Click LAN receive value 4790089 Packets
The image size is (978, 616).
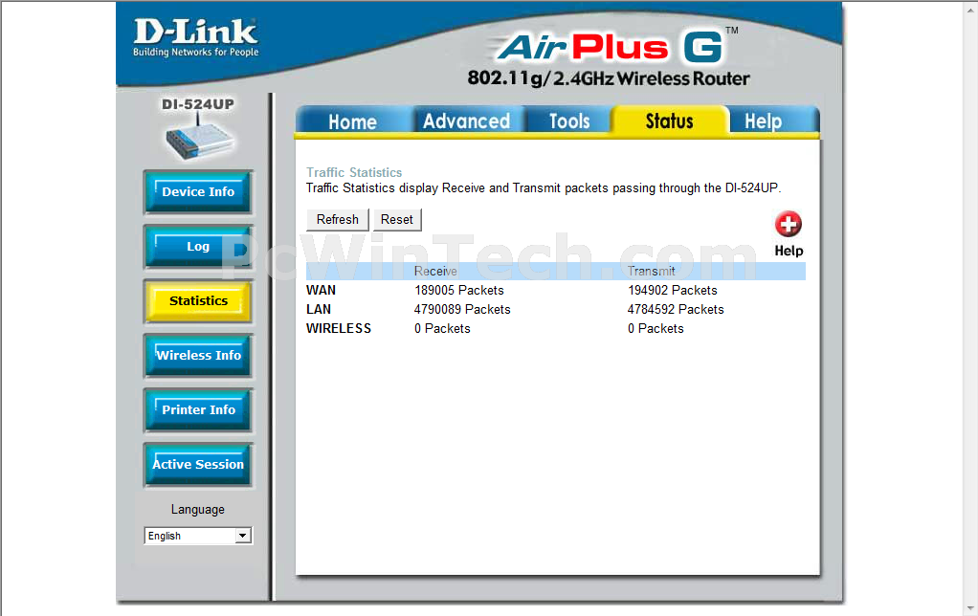point(462,309)
